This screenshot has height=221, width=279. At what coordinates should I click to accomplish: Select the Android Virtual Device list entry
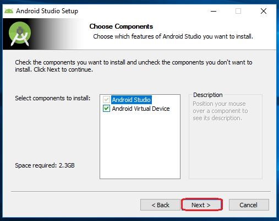(x=141, y=109)
